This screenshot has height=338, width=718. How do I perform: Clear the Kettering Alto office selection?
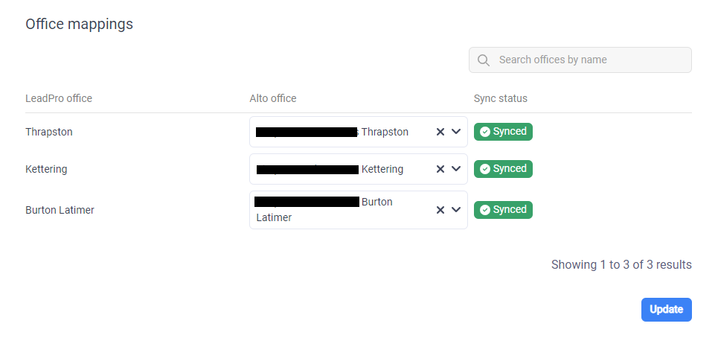(x=440, y=169)
